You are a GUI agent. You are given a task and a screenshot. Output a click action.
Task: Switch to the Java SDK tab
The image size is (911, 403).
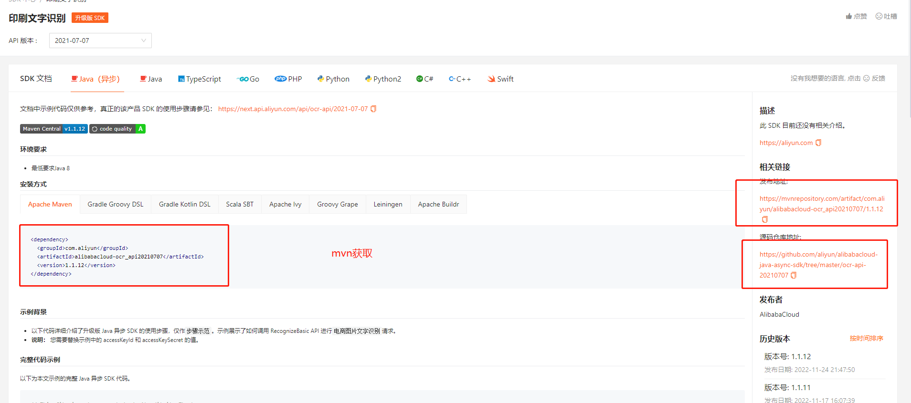pos(151,79)
